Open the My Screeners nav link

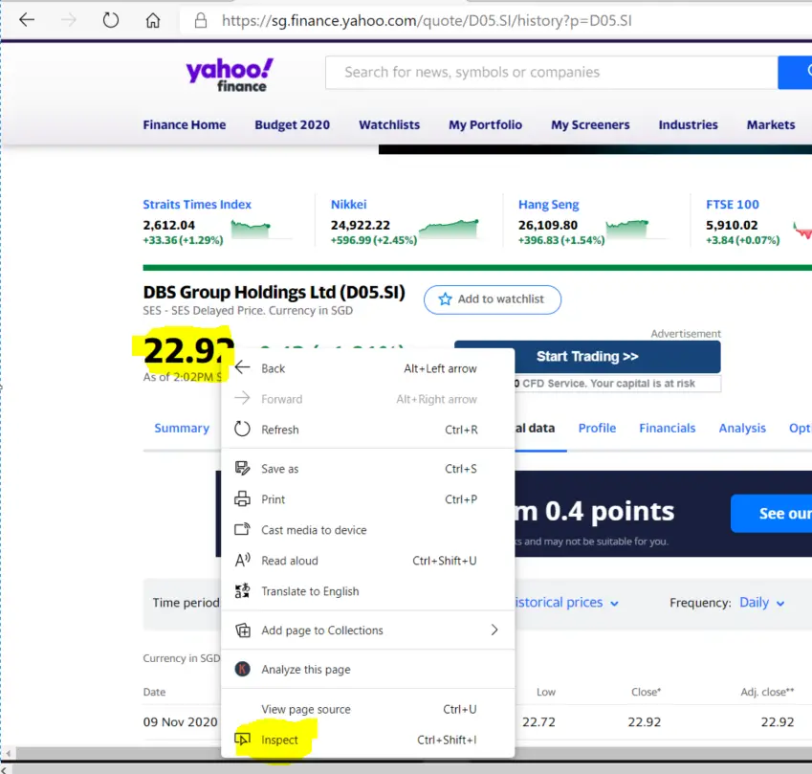point(590,125)
